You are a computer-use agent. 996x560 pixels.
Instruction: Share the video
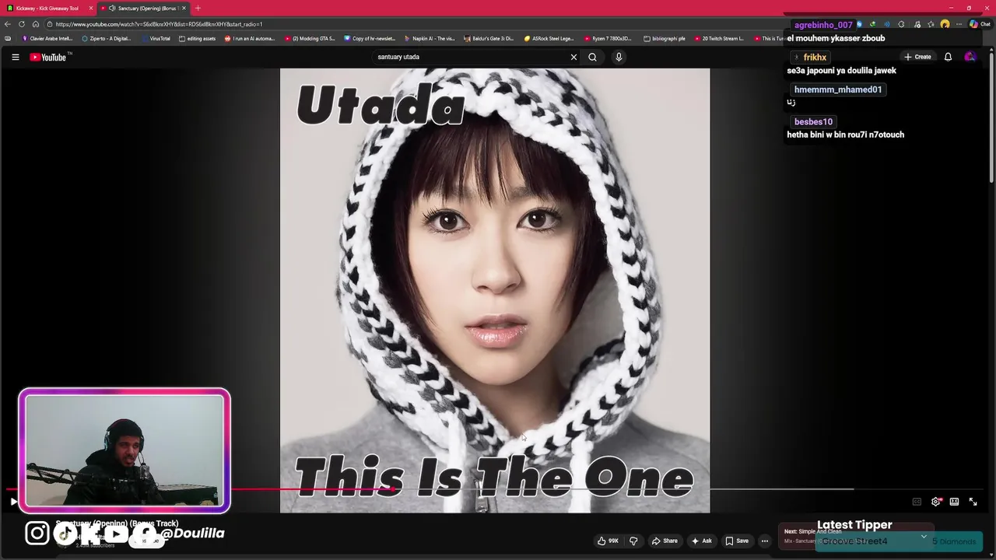665,541
